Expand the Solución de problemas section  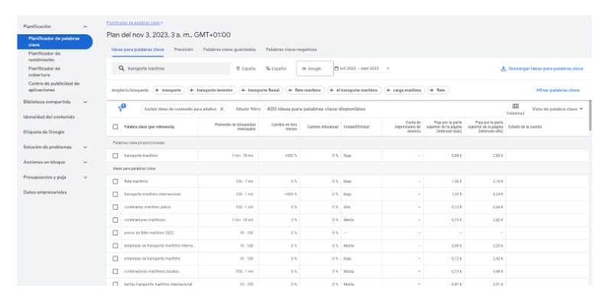tap(85, 147)
